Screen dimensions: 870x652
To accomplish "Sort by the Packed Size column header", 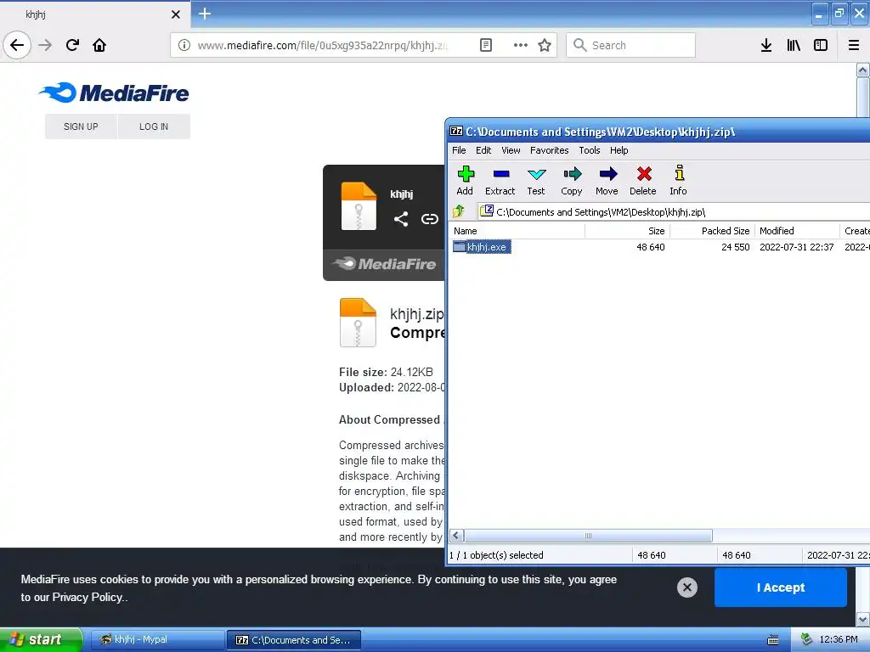I will click(x=713, y=231).
